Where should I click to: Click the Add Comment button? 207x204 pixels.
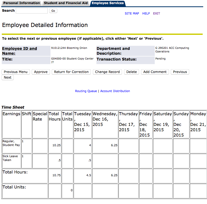[155, 72]
